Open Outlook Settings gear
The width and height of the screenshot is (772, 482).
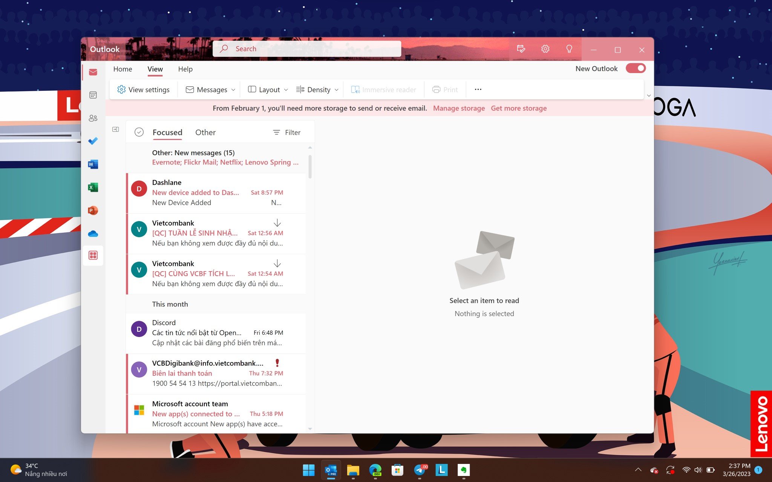tap(545, 49)
